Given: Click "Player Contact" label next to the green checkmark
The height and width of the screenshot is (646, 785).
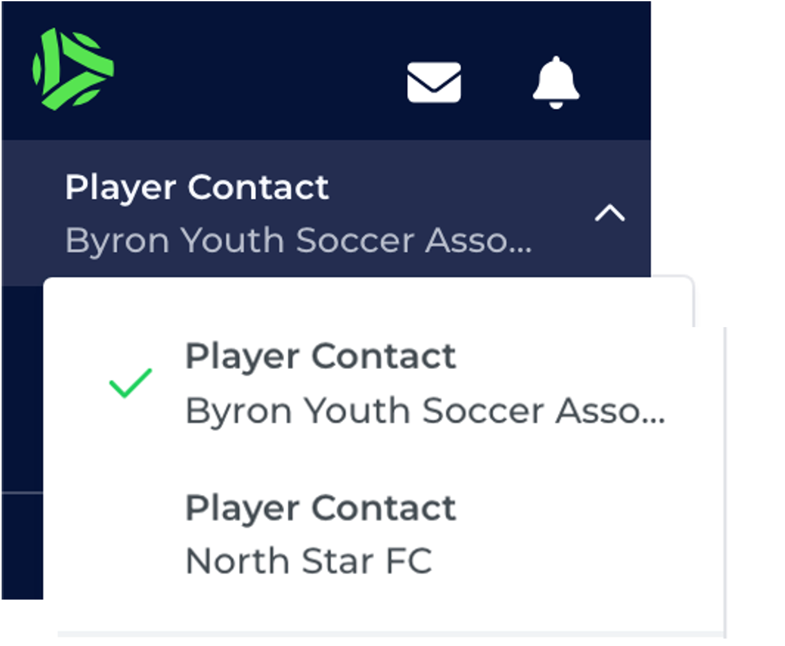Looking at the screenshot, I should click(x=321, y=356).
